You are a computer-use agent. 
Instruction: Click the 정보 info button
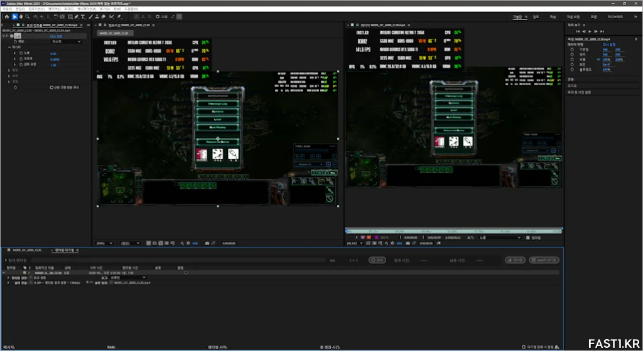point(377,259)
